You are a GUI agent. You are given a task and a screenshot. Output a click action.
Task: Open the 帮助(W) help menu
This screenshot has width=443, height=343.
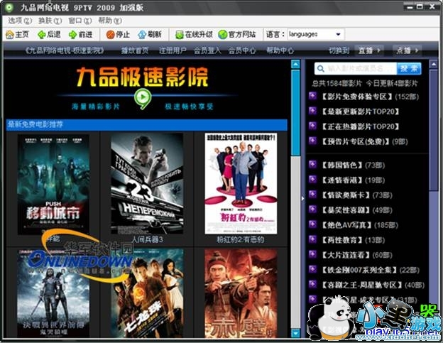(x=110, y=21)
